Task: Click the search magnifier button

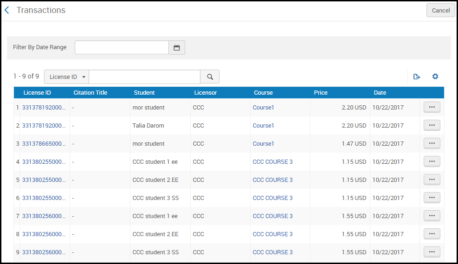Action: tap(210, 77)
